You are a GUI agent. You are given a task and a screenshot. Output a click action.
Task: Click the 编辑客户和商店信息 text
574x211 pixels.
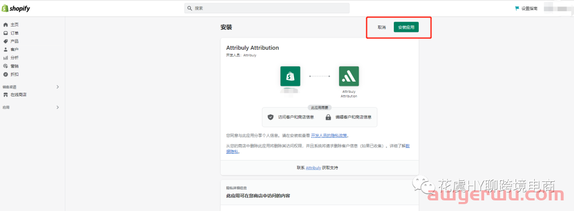tap(353, 117)
